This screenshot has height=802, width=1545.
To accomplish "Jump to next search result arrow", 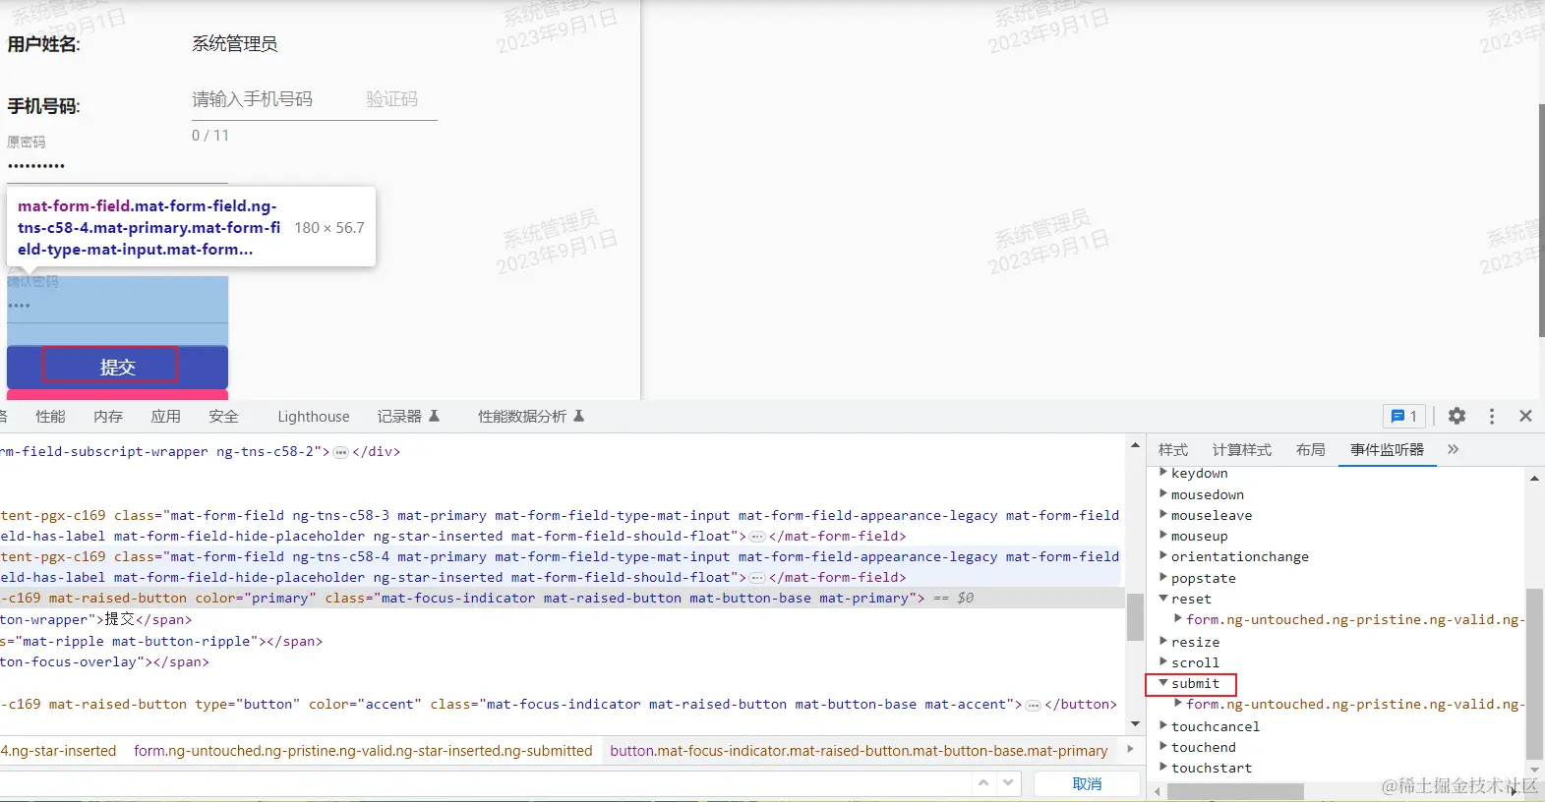I will (1008, 783).
